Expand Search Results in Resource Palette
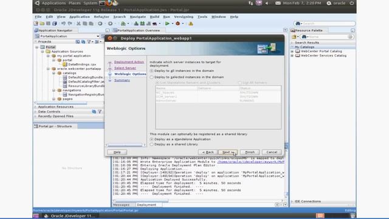This screenshot has height=219, width=389. [292, 43]
